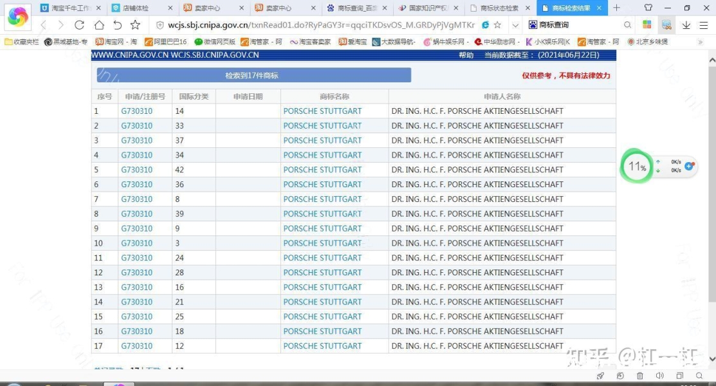Click the undo/restore closed tab icon
The image size is (716, 386).
(x=117, y=25)
